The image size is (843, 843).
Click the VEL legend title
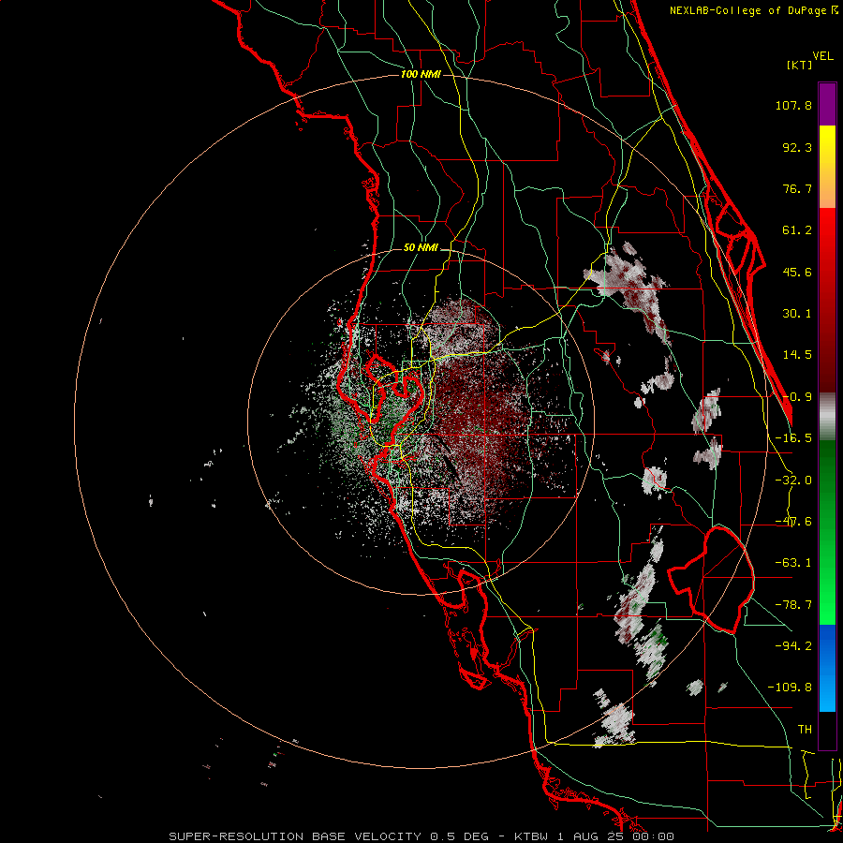pyautogui.click(x=822, y=56)
